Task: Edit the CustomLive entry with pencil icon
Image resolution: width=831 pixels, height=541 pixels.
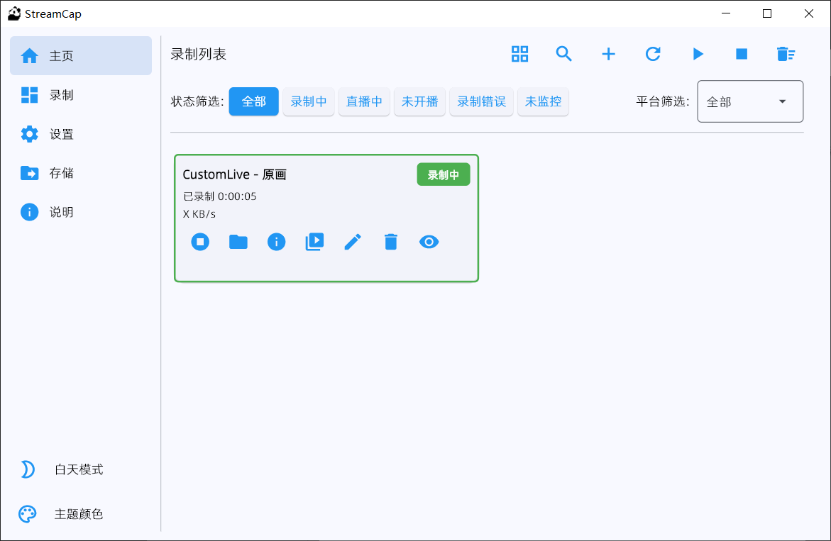Action: coord(353,241)
